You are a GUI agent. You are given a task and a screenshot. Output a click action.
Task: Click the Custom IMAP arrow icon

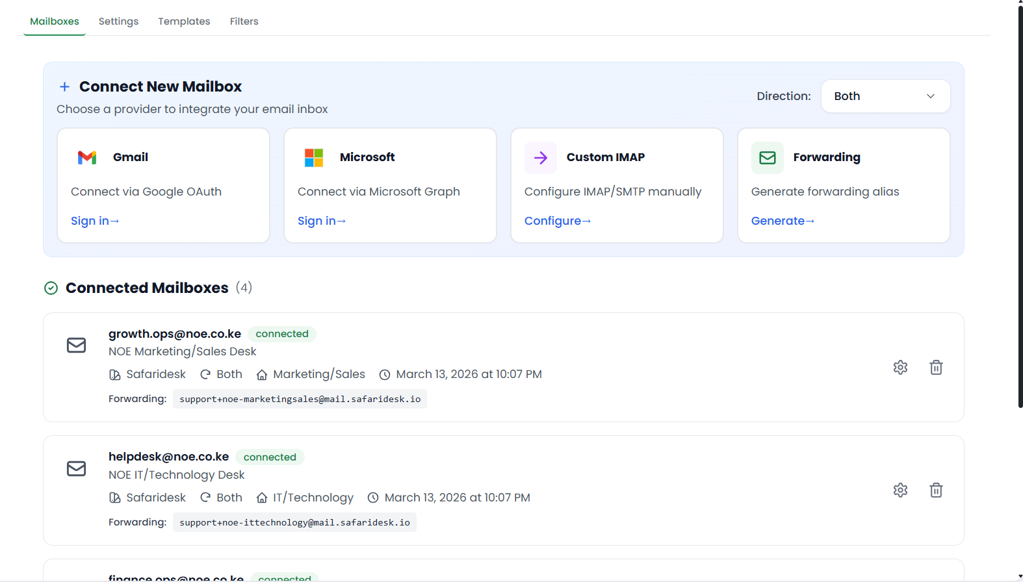[541, 158]
